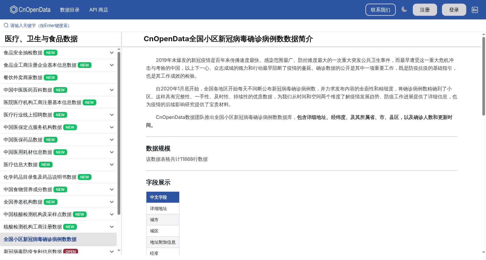Click the 字段展示 heading
486x260 pixels.
[158, 182]
